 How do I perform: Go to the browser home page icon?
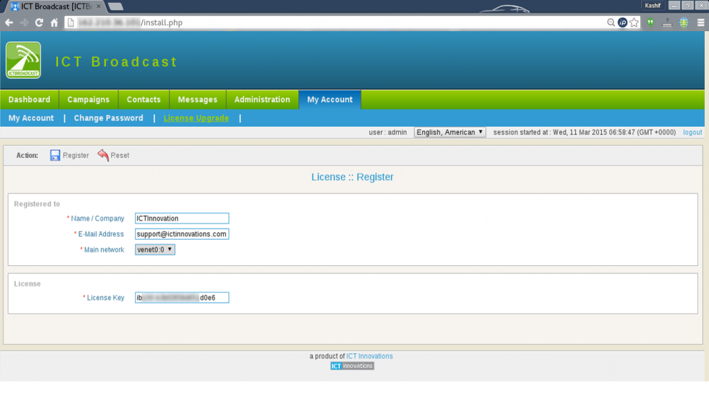pos(54,23)
